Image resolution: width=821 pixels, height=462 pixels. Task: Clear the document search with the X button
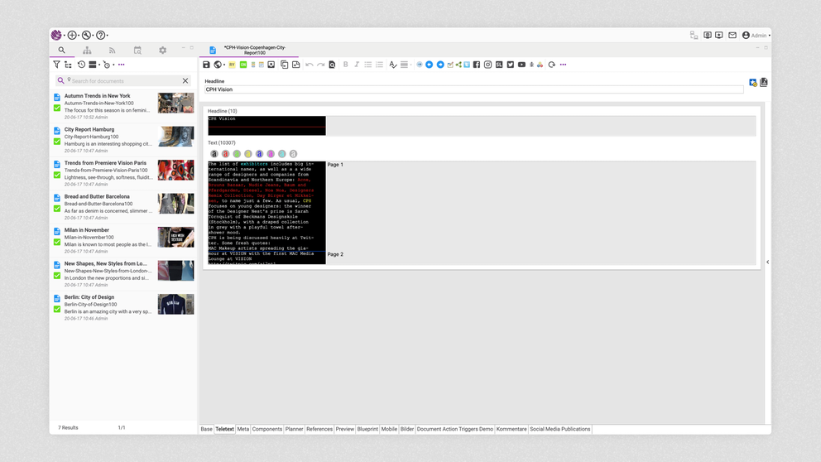coord(185,81)
